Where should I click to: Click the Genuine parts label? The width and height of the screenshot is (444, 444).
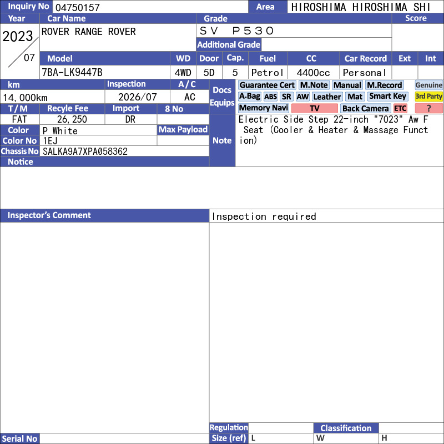coord(429,85)
